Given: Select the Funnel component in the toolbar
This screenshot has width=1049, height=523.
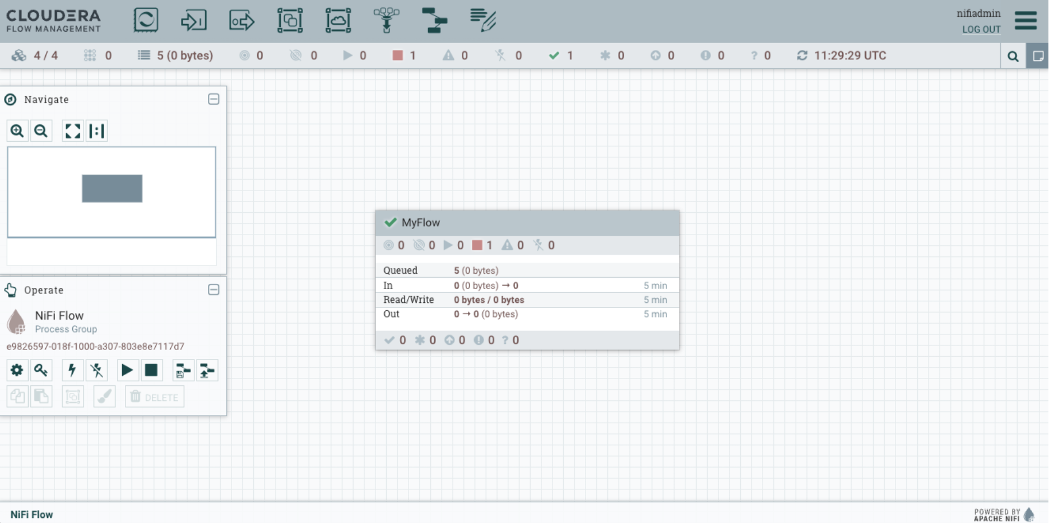Looking at the screenshot, I should point(387,20).
